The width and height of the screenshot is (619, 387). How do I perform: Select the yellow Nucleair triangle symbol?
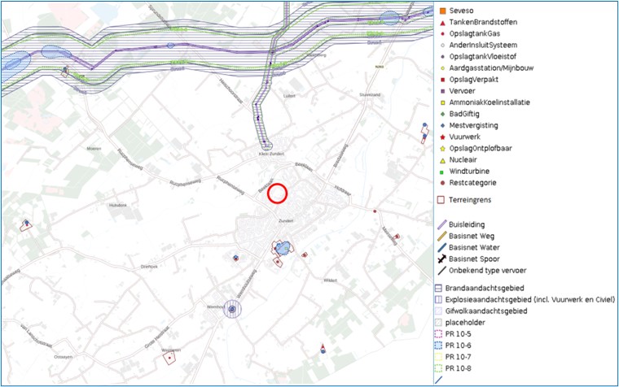click(x=442, y=160)
